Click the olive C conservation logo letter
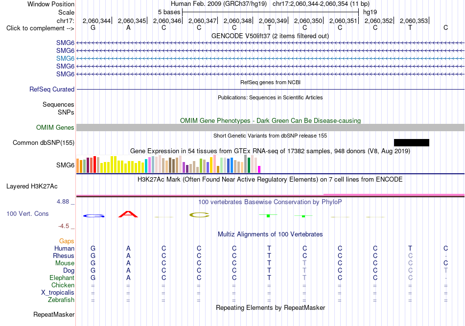This screenshot has width=465, height=326. (199, 215)
